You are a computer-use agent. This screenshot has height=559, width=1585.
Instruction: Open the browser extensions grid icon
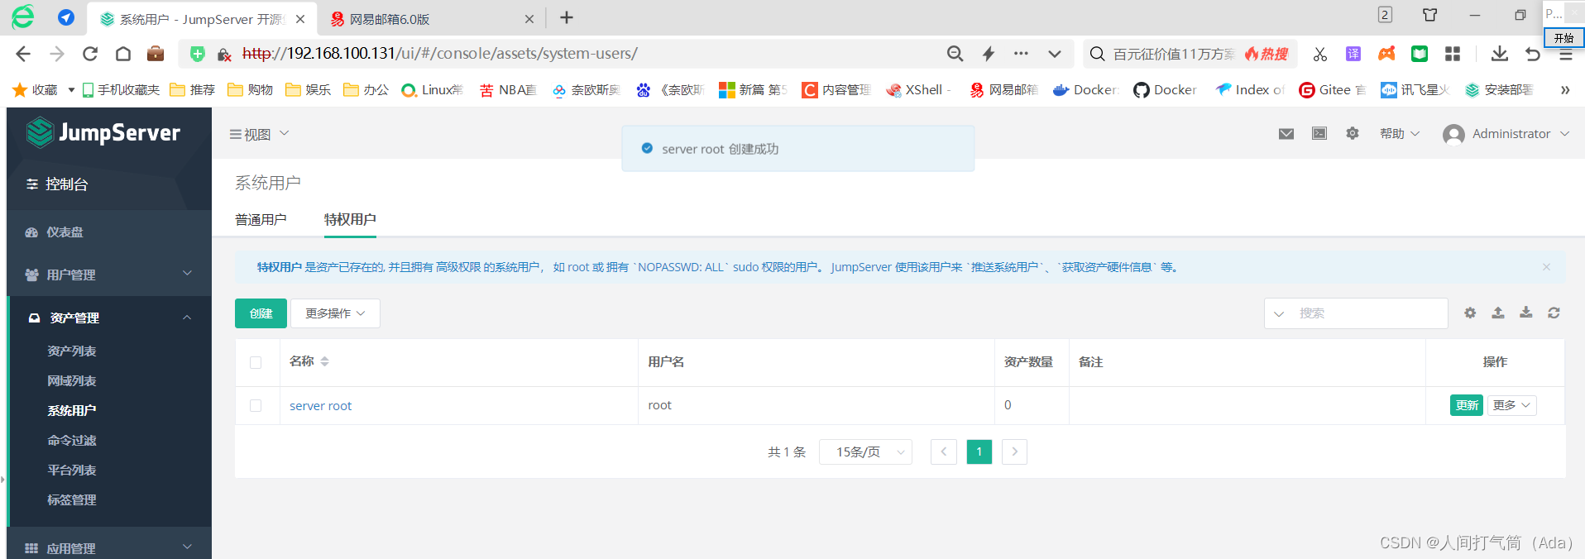coord(1453,54)
